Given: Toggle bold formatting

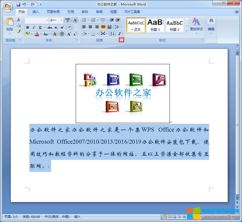Looking at the screenshot, I should coord(28,27).
